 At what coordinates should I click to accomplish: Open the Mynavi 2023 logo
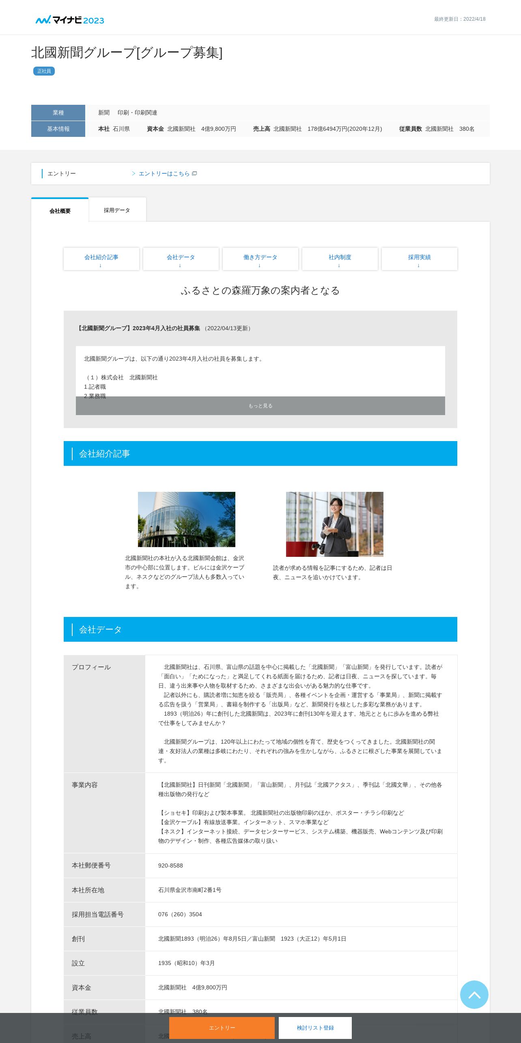70,20
